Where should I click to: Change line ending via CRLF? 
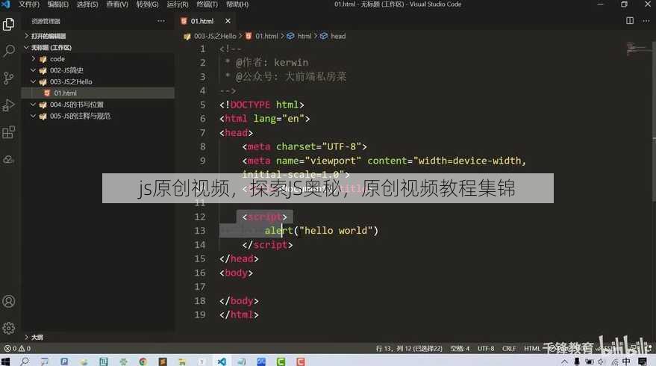click(x=509, y=348)
